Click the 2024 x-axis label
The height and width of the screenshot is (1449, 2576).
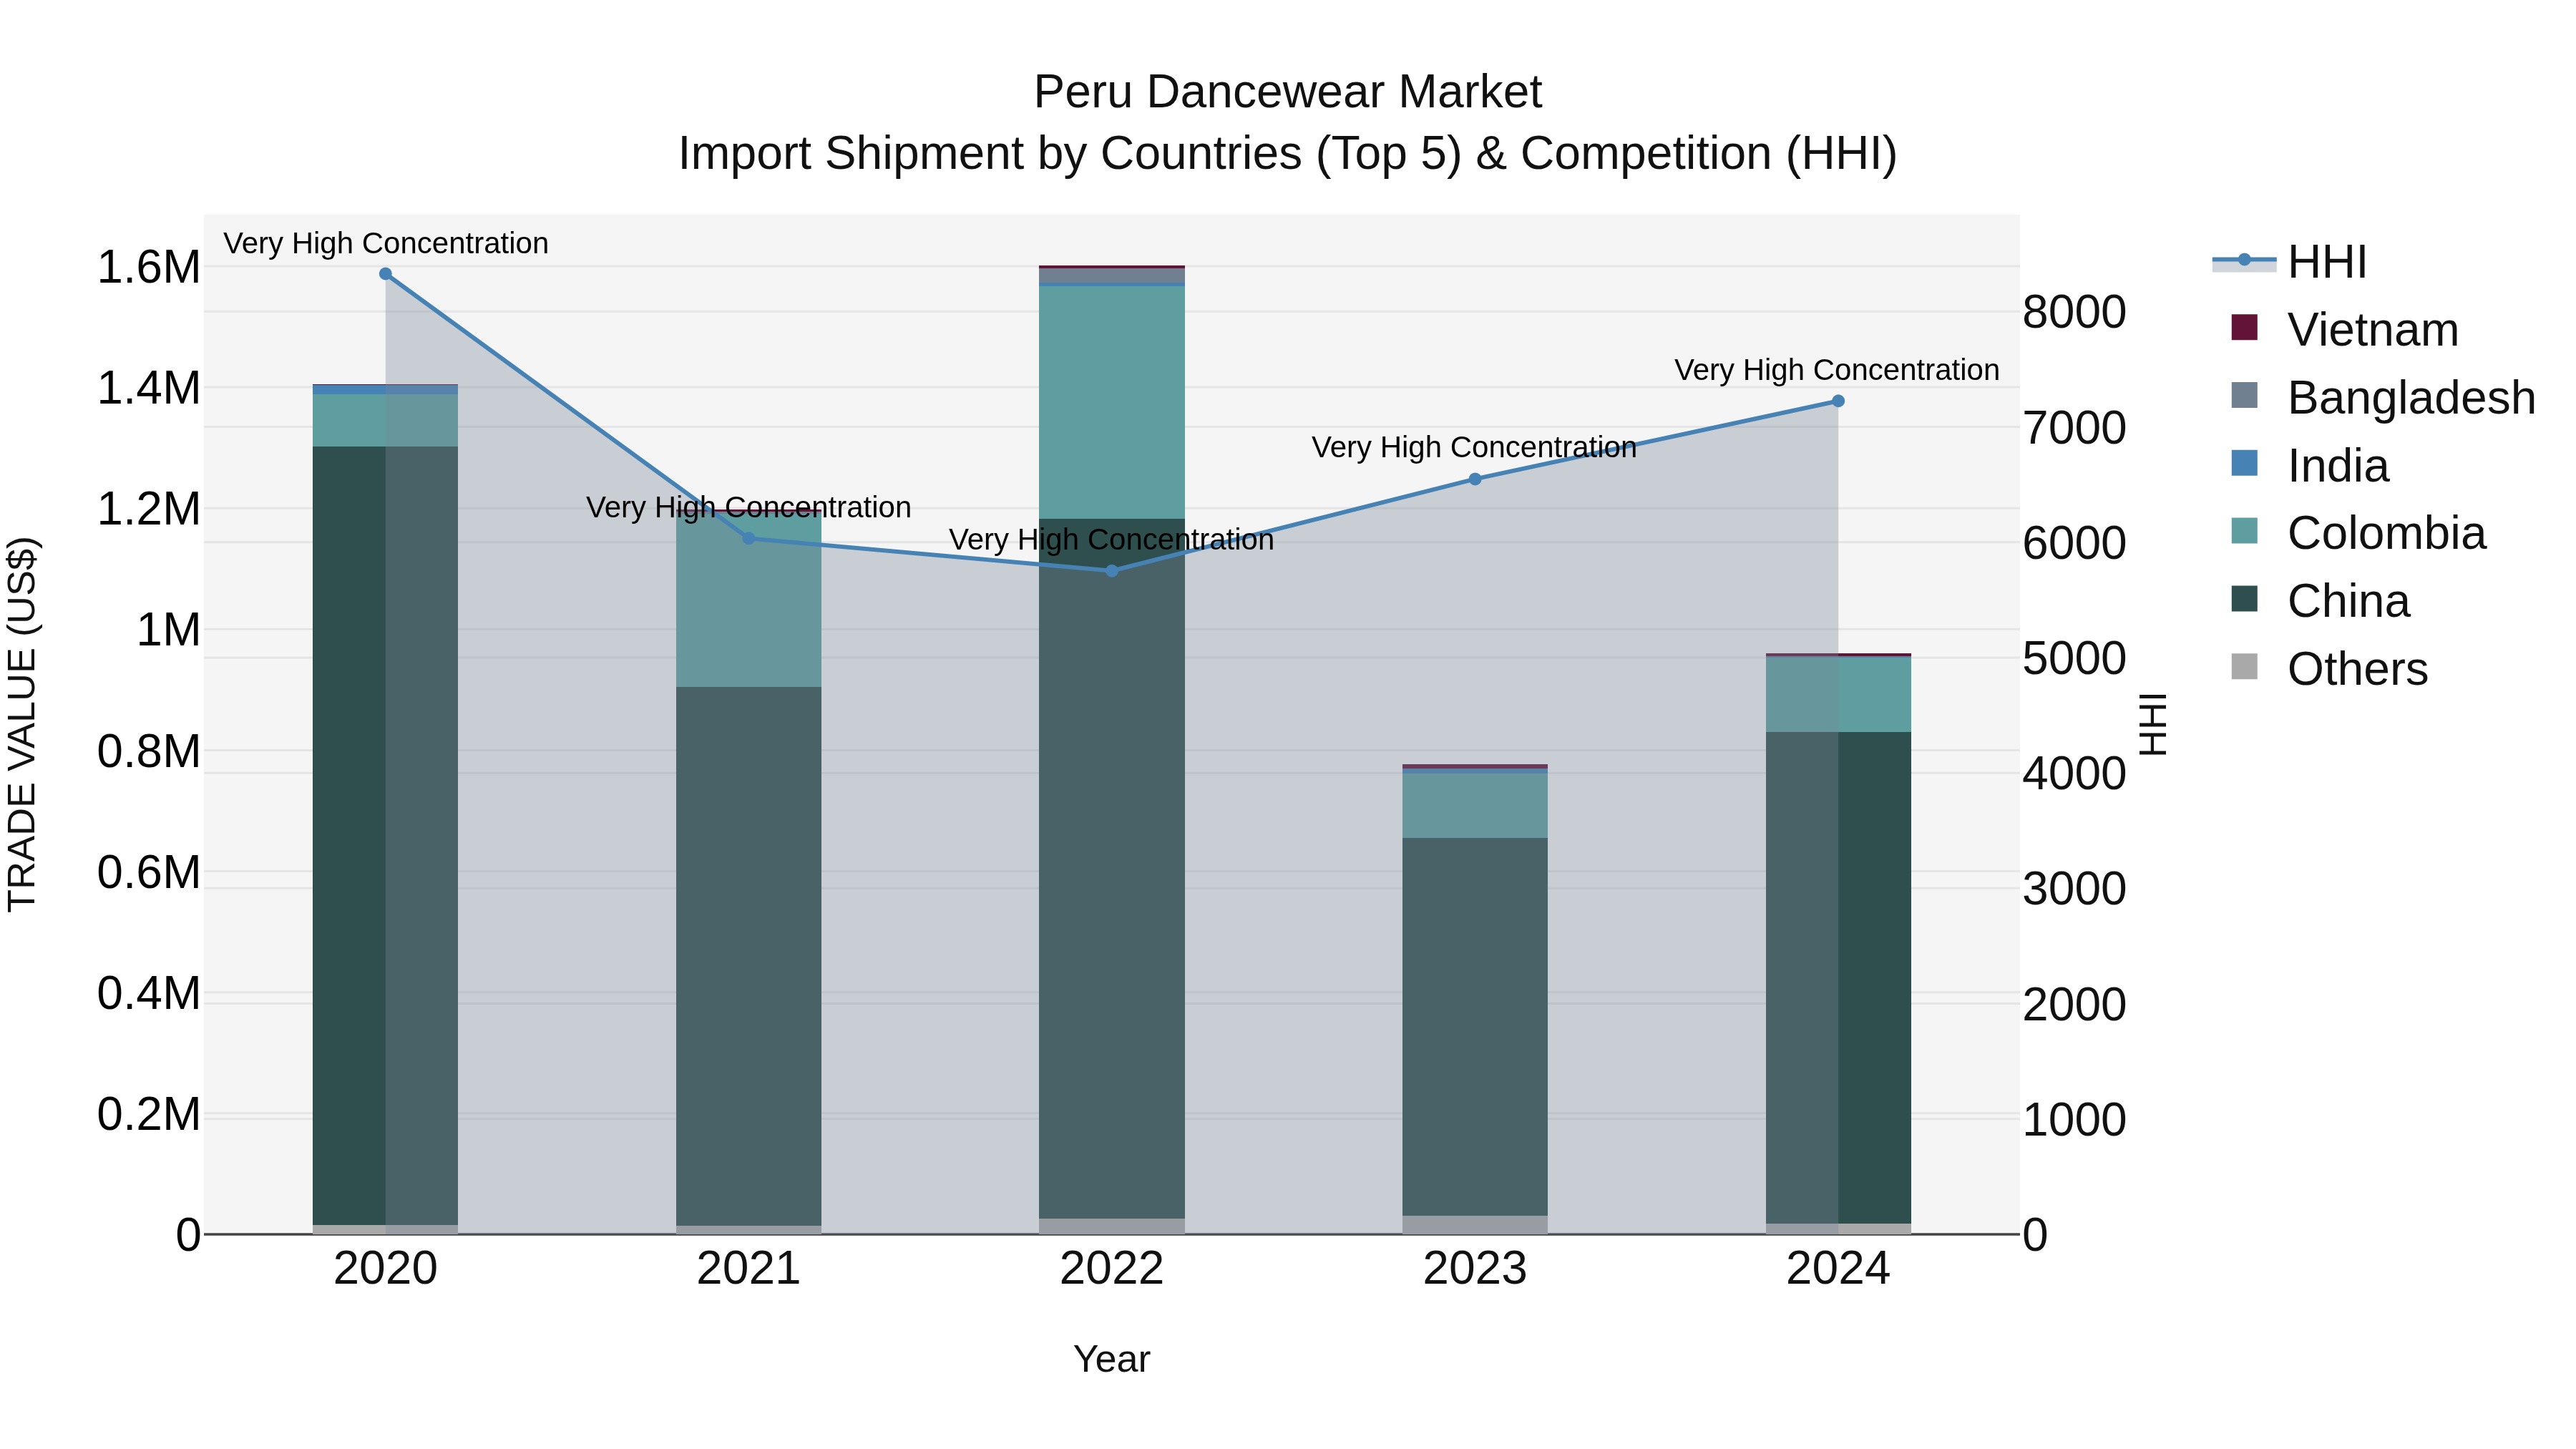point(1838,1270)
